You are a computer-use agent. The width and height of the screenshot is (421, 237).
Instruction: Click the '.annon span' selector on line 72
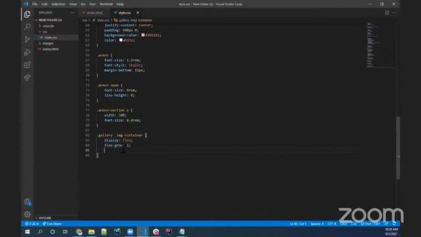point(108,85)
